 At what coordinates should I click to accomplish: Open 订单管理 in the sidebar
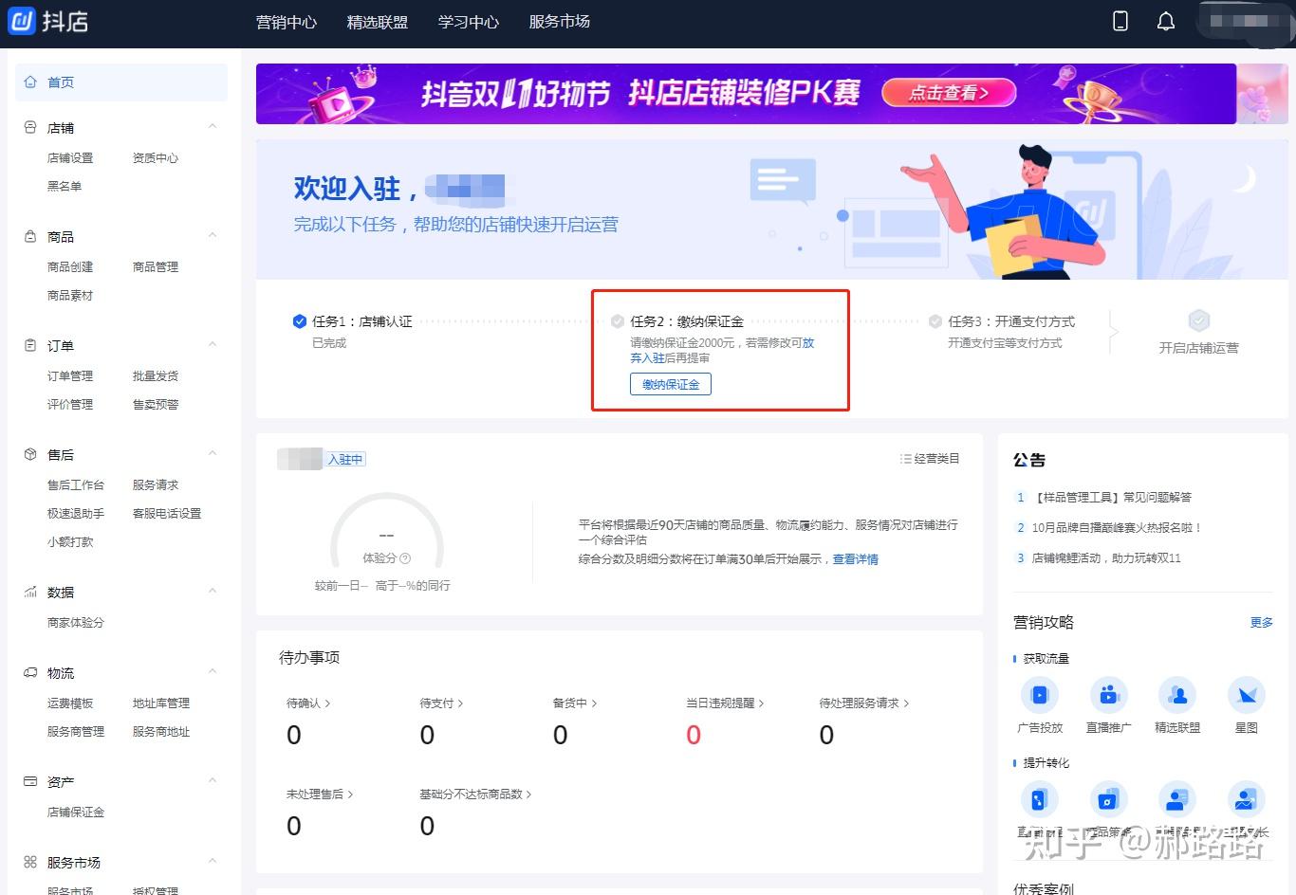click(x=70, y=376)
